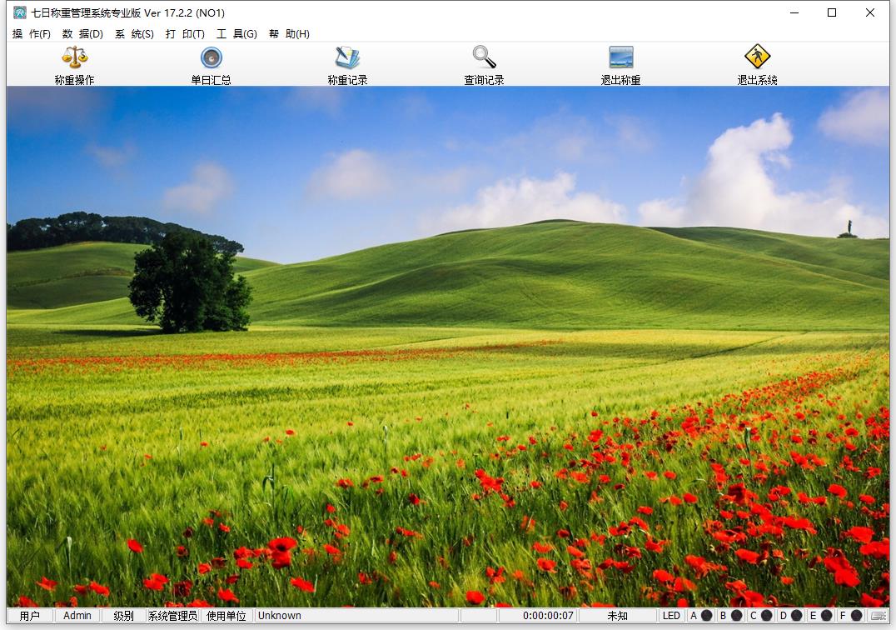The height and width of the screenshot is (630, 896).
Task: Click the app icon in title bar
Action: pyautogui.click(x=19, y=12)
